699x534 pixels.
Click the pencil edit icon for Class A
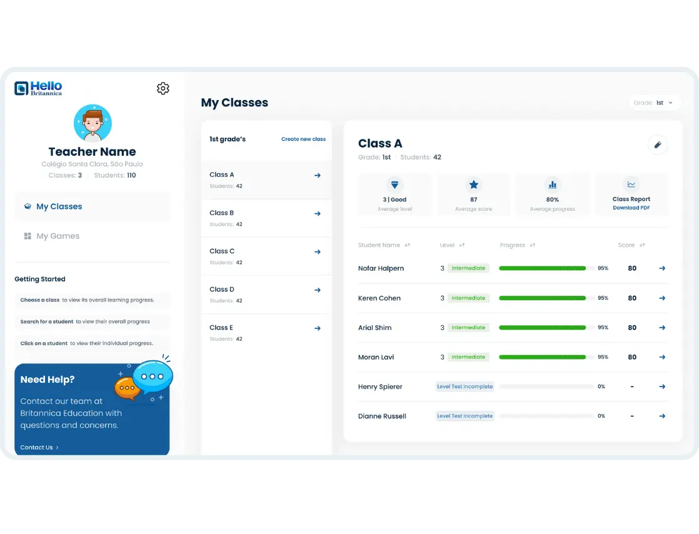[657, 145]
